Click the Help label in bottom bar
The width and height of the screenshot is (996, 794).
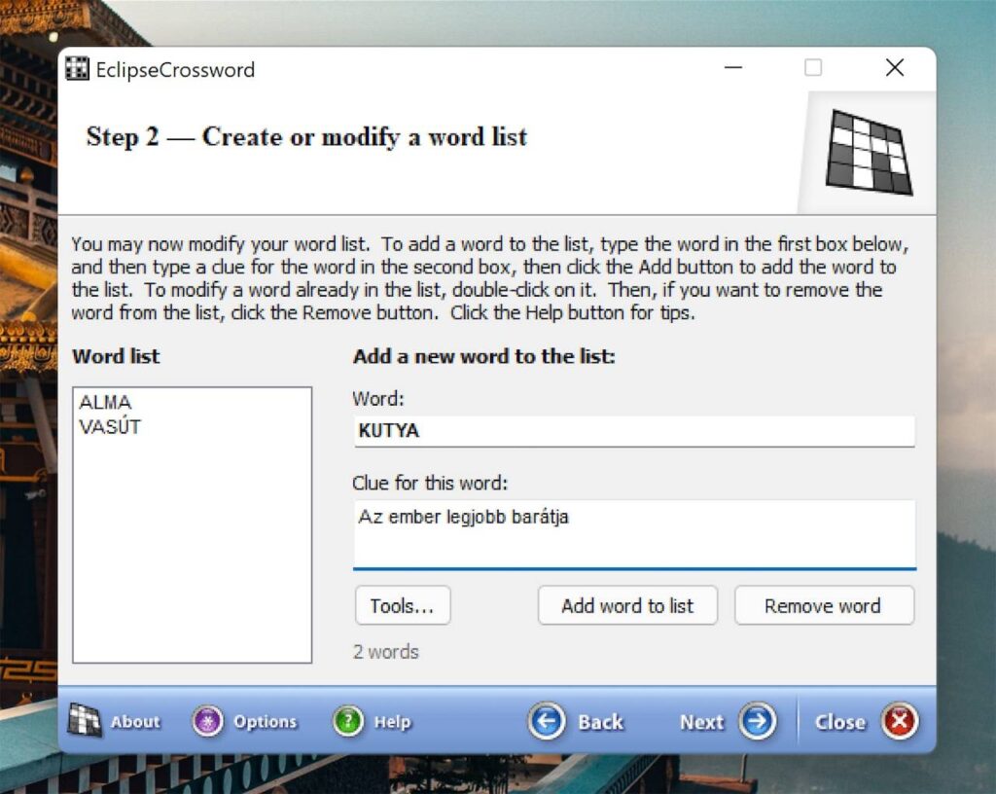pos(392,722)
